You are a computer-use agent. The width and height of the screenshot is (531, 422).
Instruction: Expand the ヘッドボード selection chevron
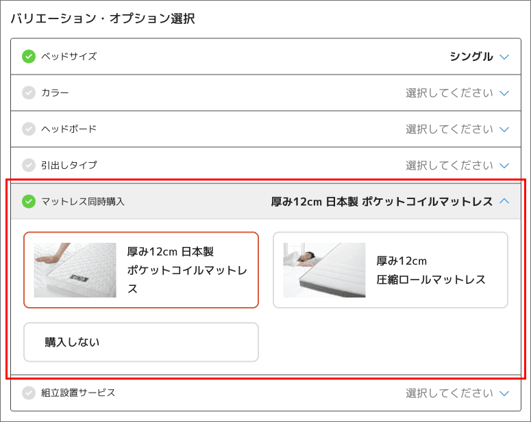(505, 129)
